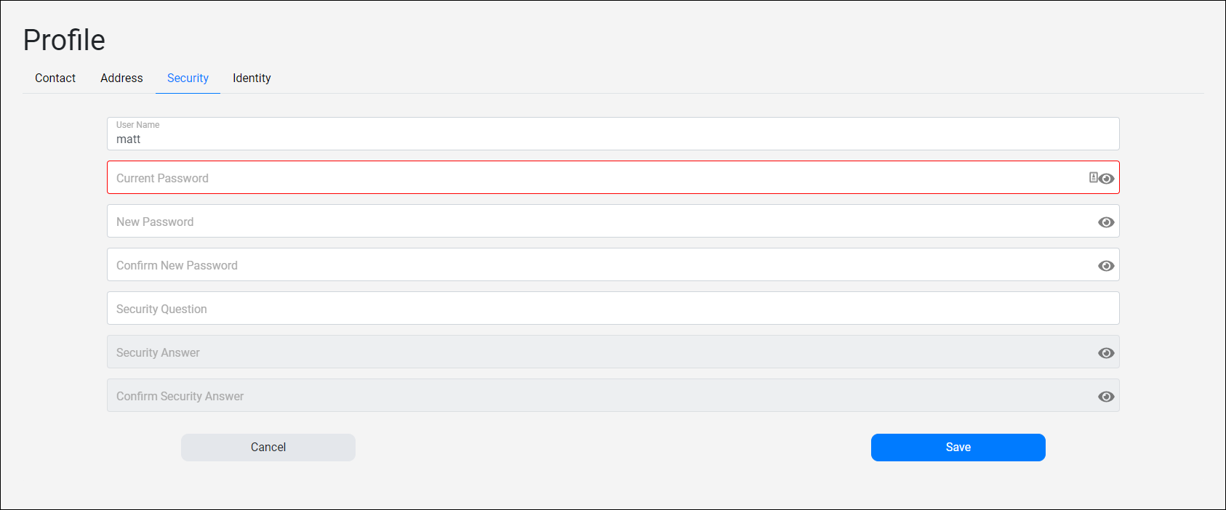
Task: Switch to the Contact tab
Action: point(55,78)
